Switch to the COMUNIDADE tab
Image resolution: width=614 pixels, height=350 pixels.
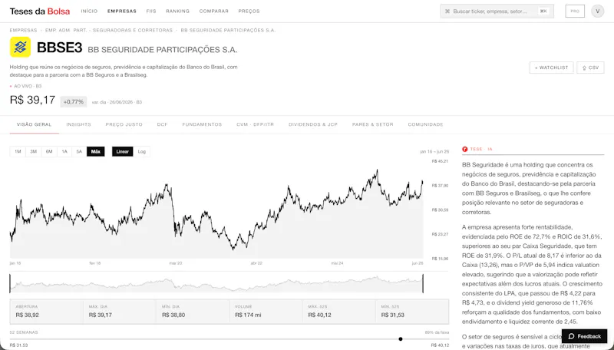(x=425, y=124)
